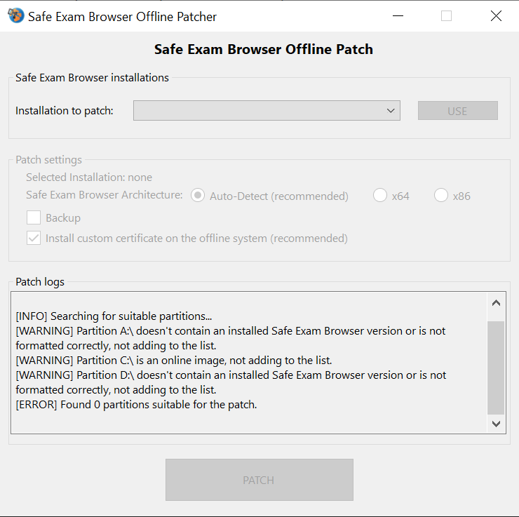Click the patch logs scrollbar thumb

(496, 368)
